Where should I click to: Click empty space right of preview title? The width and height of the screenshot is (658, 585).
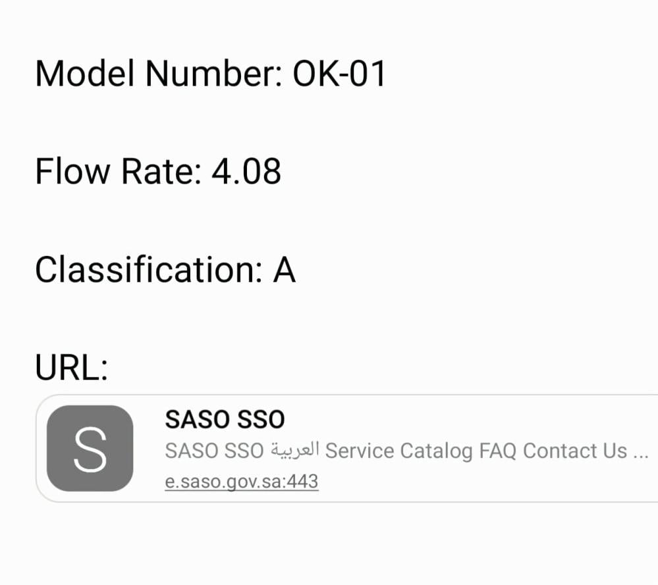click(461, 419)
